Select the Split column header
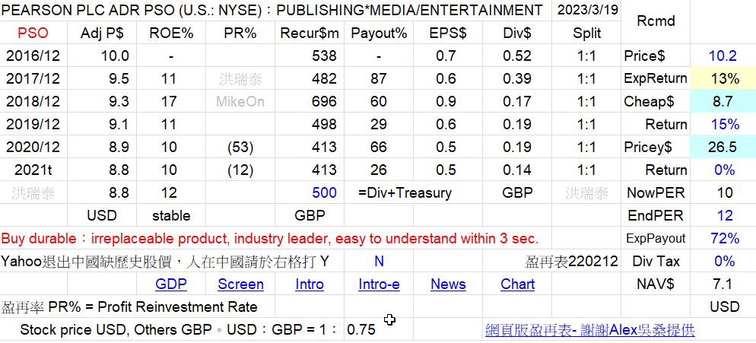This screenshot has width=756, height=343. [586, 33]
